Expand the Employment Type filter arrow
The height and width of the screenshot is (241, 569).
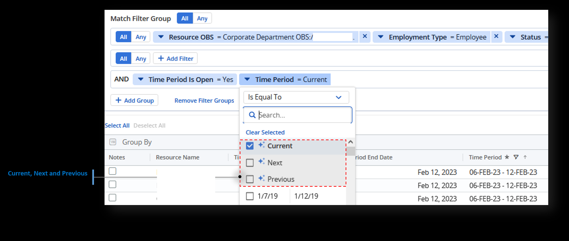point(381,37)
